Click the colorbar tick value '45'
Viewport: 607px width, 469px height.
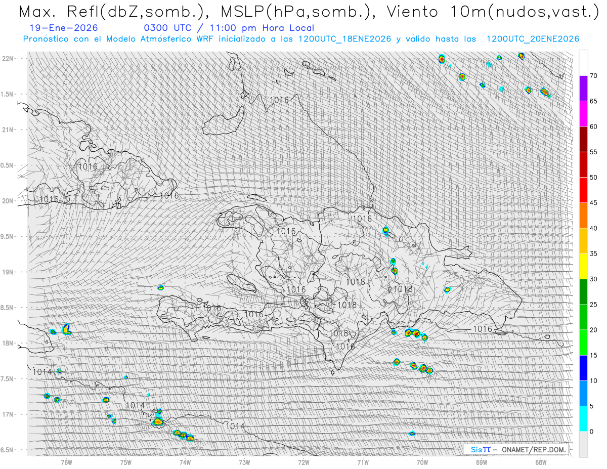coord(593,203)
